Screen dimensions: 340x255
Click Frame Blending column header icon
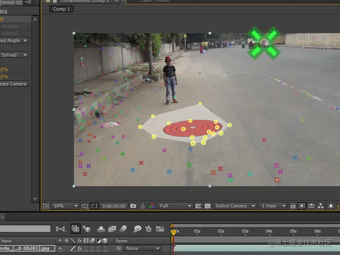[86, 241]
